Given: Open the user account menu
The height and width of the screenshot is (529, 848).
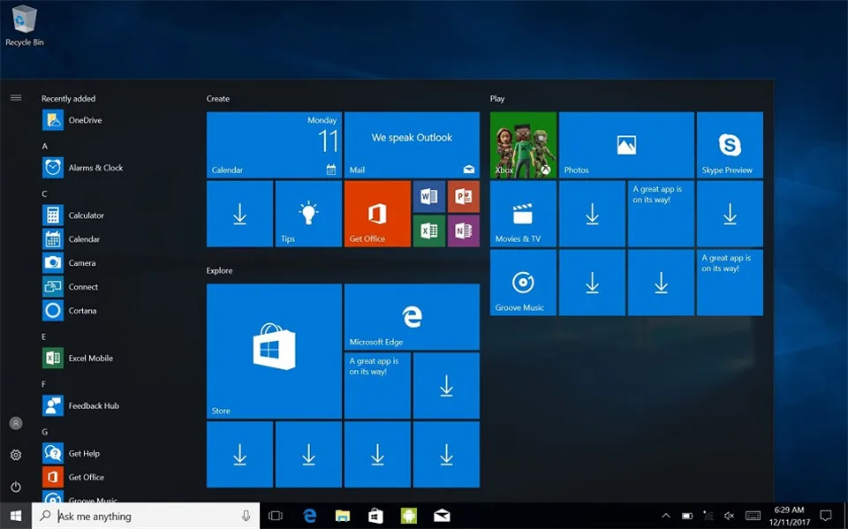Looking at the screenshot, I should coord(16,424).
